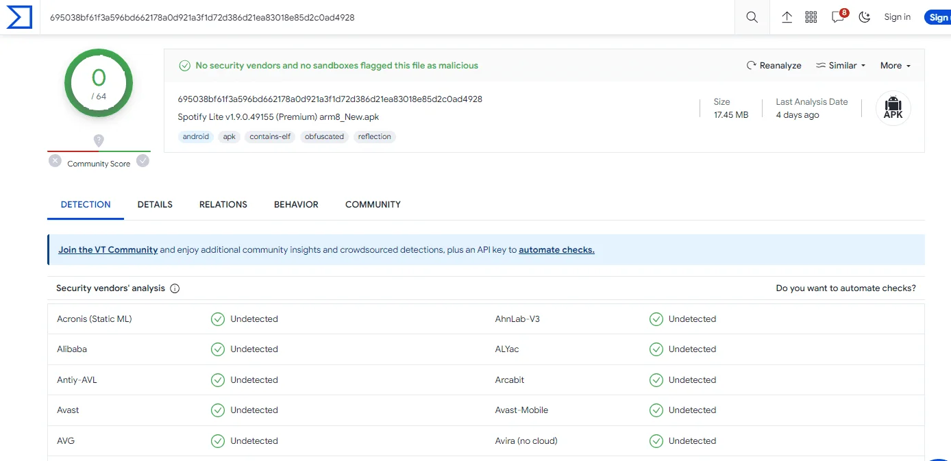Click AhnLab-V3 undetected check icon

click(x=656, y=319)
